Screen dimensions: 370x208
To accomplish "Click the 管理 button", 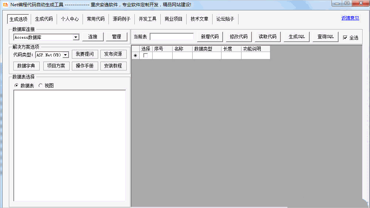I will point(117,37).
